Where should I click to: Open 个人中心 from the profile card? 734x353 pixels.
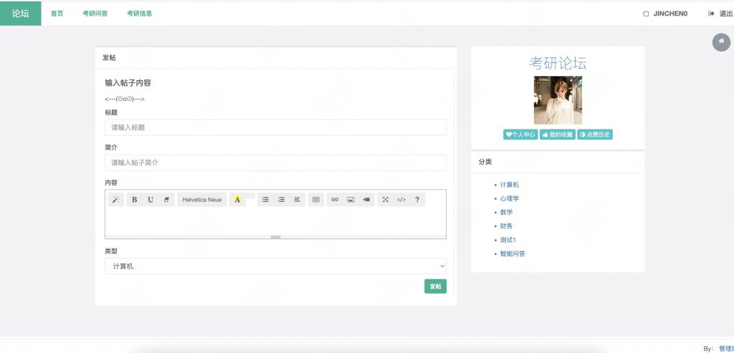pos(520,135)
